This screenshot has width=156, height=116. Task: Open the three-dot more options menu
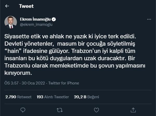[x=149, y=20]
